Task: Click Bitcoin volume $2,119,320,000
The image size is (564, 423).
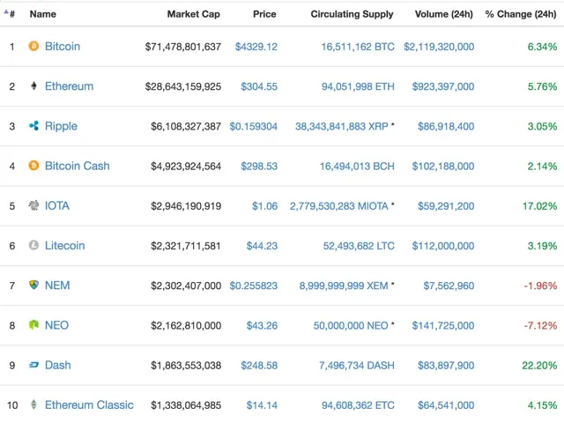Action: pyautogui.click(x=439, y=47)
